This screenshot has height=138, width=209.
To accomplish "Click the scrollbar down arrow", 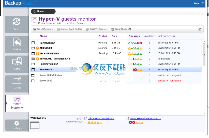I will tap(204, 114).
